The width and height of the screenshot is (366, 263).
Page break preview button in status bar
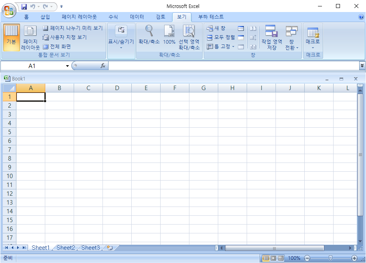coord(281,258)
